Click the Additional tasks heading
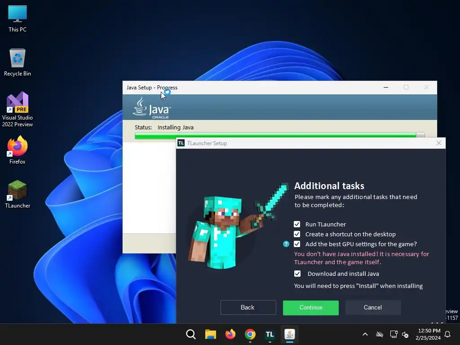Screen dimensions: 460x345 (329, 186)
